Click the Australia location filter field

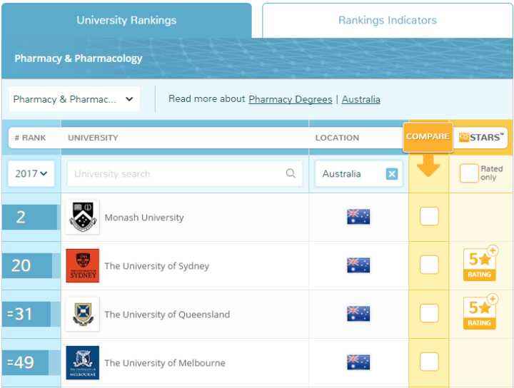coord(358,173)
